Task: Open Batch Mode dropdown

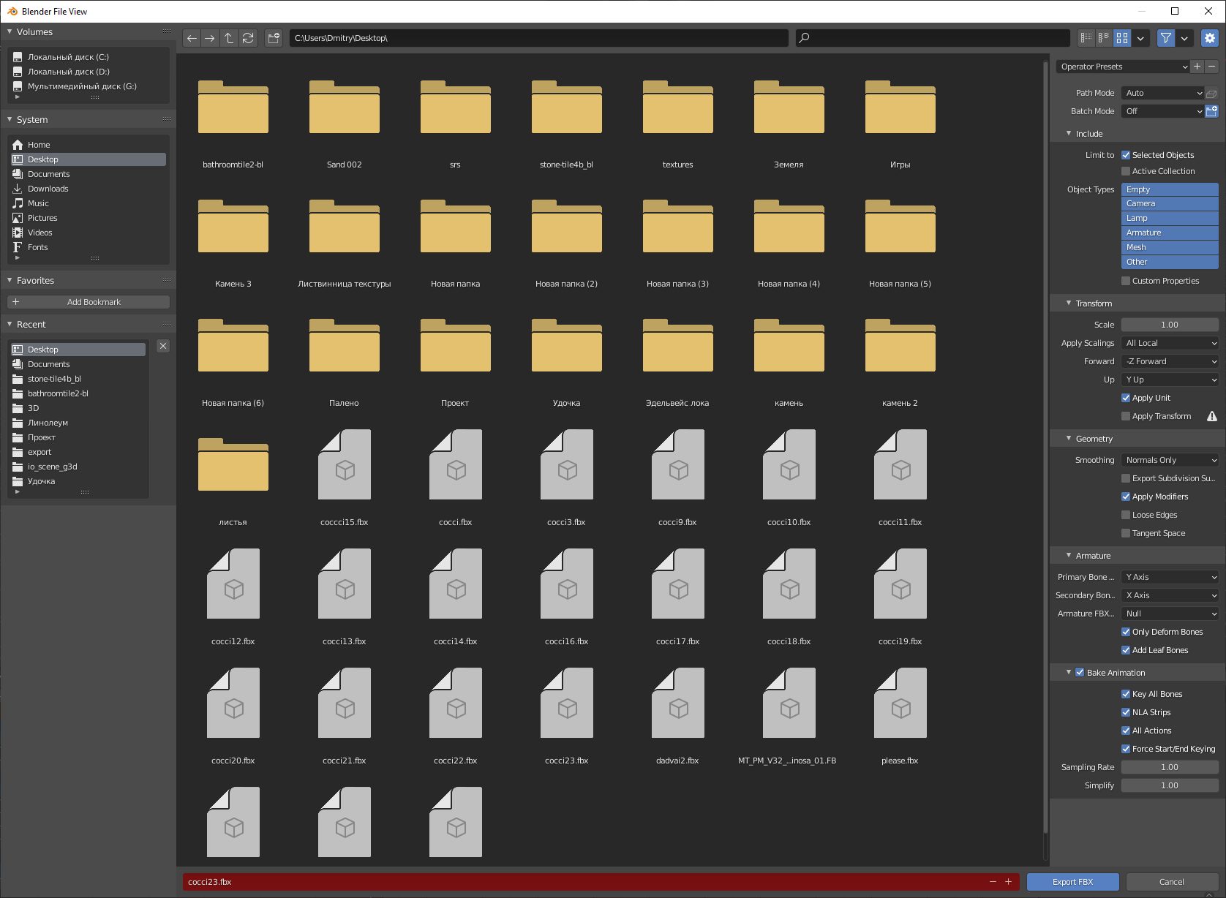Action: (x=1162, y=111)
